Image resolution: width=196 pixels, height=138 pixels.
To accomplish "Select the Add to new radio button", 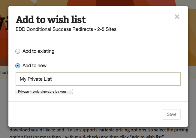I will 18,66.
